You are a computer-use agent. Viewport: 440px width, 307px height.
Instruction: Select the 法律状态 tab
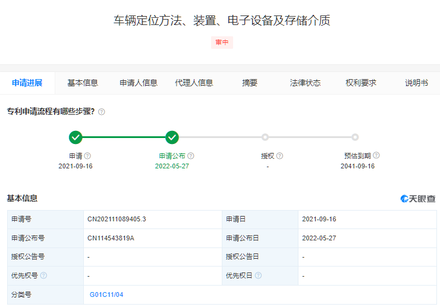point(305,83)
